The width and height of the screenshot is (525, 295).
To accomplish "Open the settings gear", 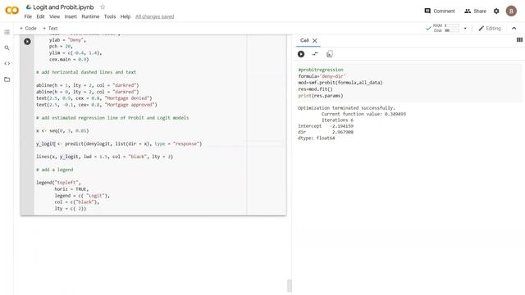I will [x=496, y=11].
